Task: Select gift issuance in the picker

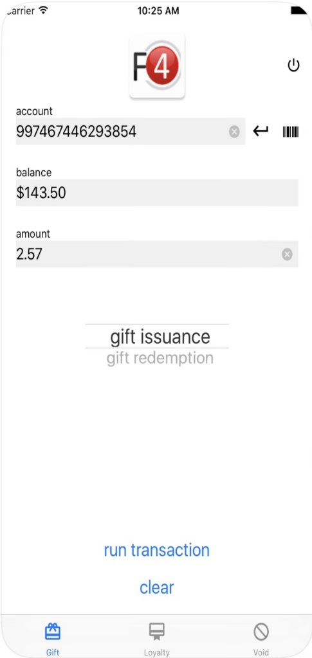Action: click(160, 337)
